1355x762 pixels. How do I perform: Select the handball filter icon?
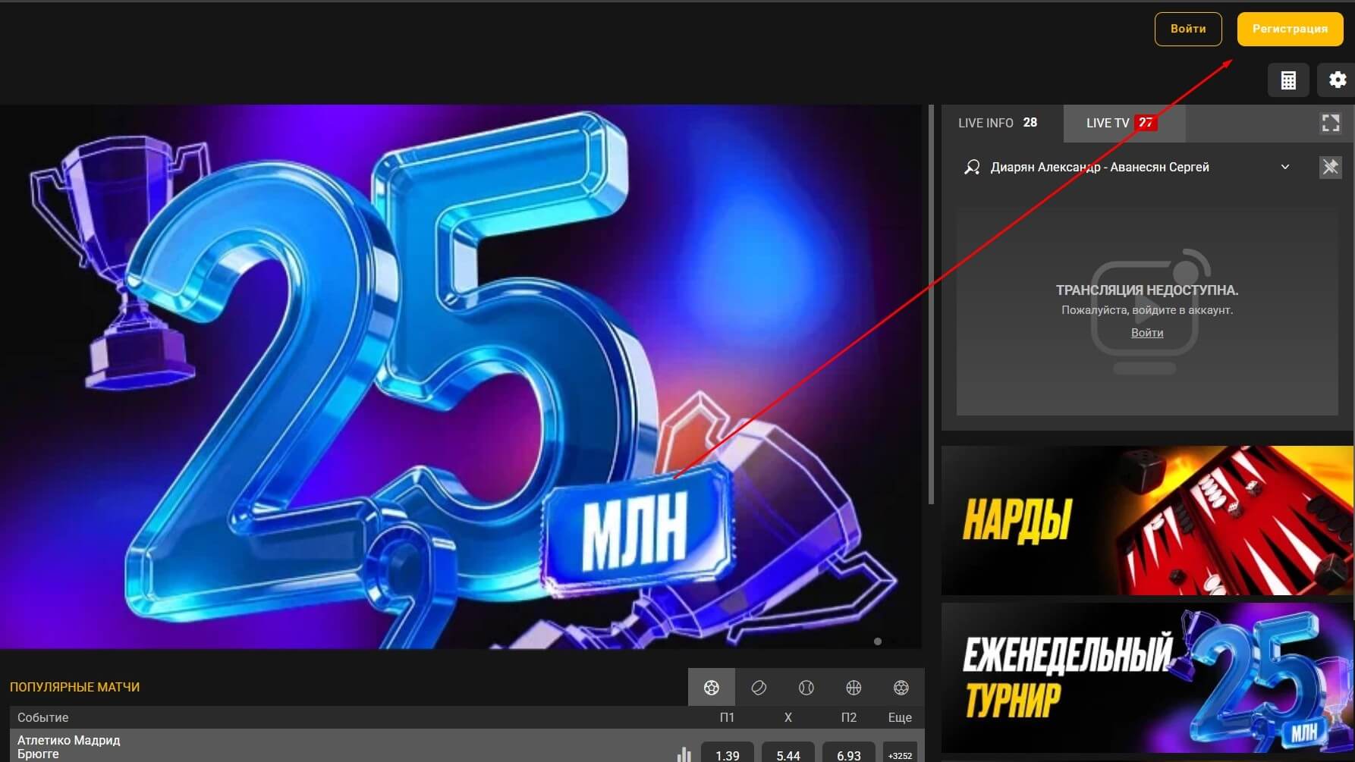pos(901,688)
